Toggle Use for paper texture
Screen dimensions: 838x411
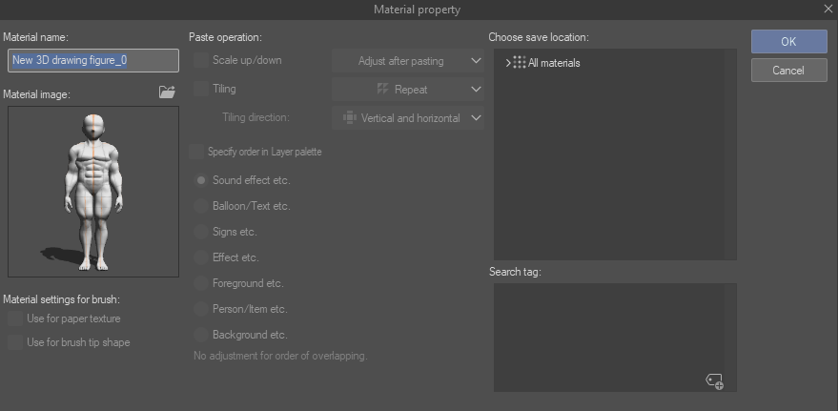click(14, 319)
